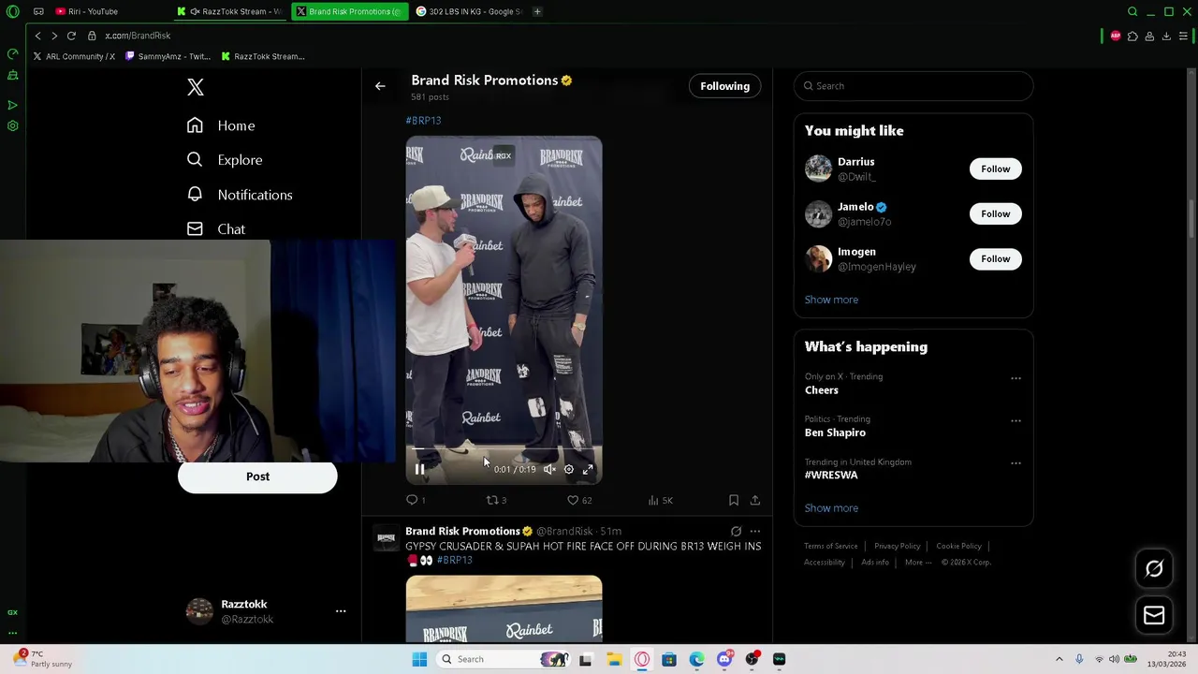This screenshot has height=674, width=1198.
Task: Open video playback settings gear
Action: coord(568,469)
